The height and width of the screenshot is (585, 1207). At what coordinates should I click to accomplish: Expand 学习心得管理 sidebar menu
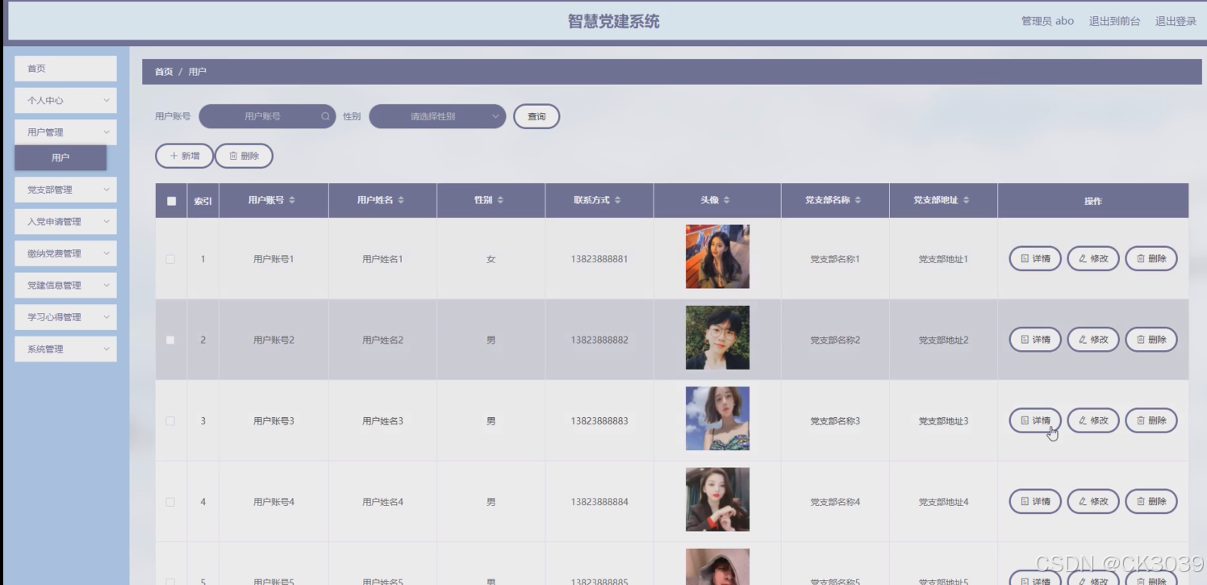65,317
